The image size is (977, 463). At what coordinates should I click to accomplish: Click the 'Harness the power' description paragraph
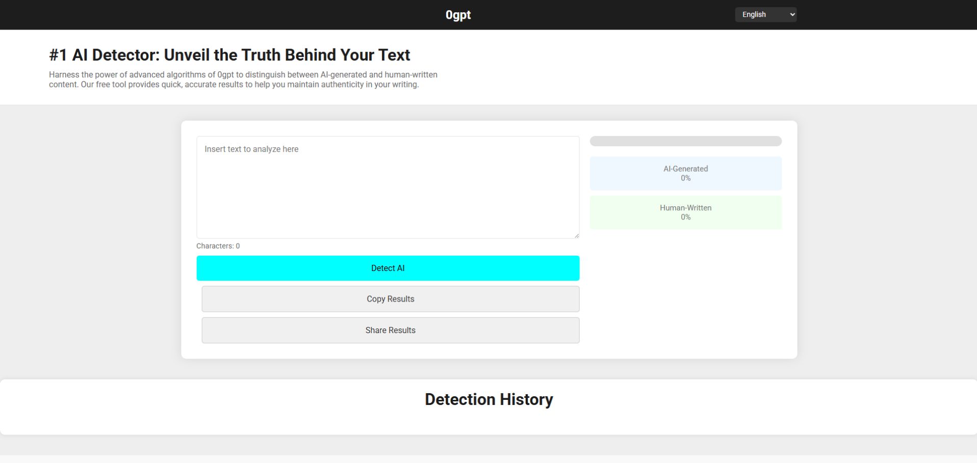[243, 79]
